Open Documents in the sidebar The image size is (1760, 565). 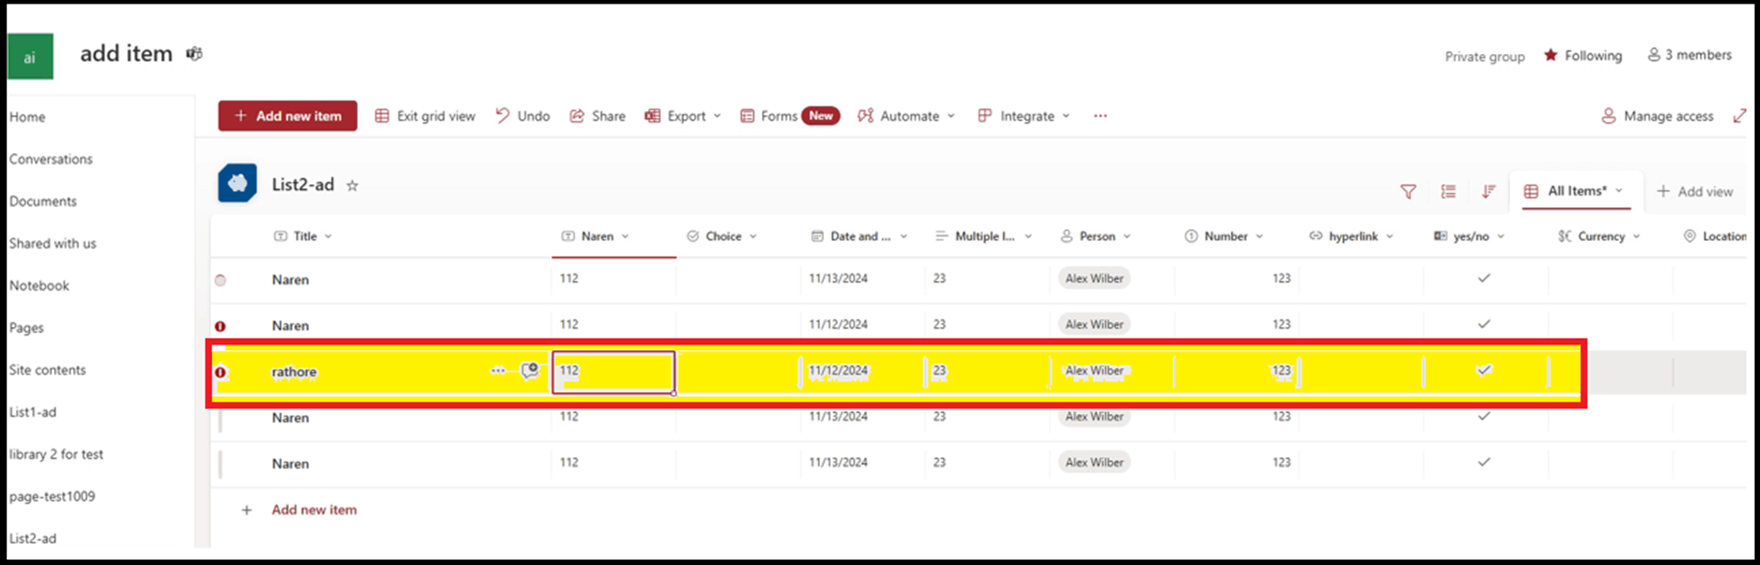[43, 201]
